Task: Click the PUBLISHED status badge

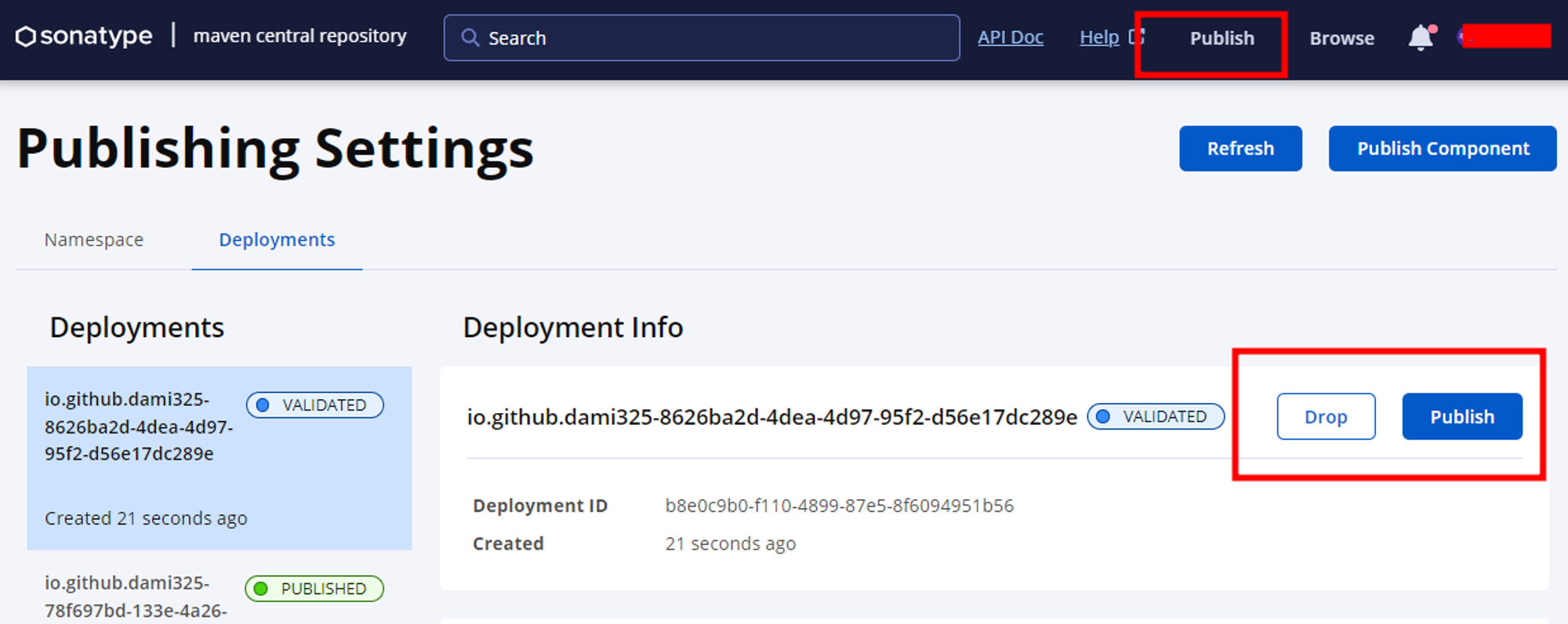Action: pos(314,589)
